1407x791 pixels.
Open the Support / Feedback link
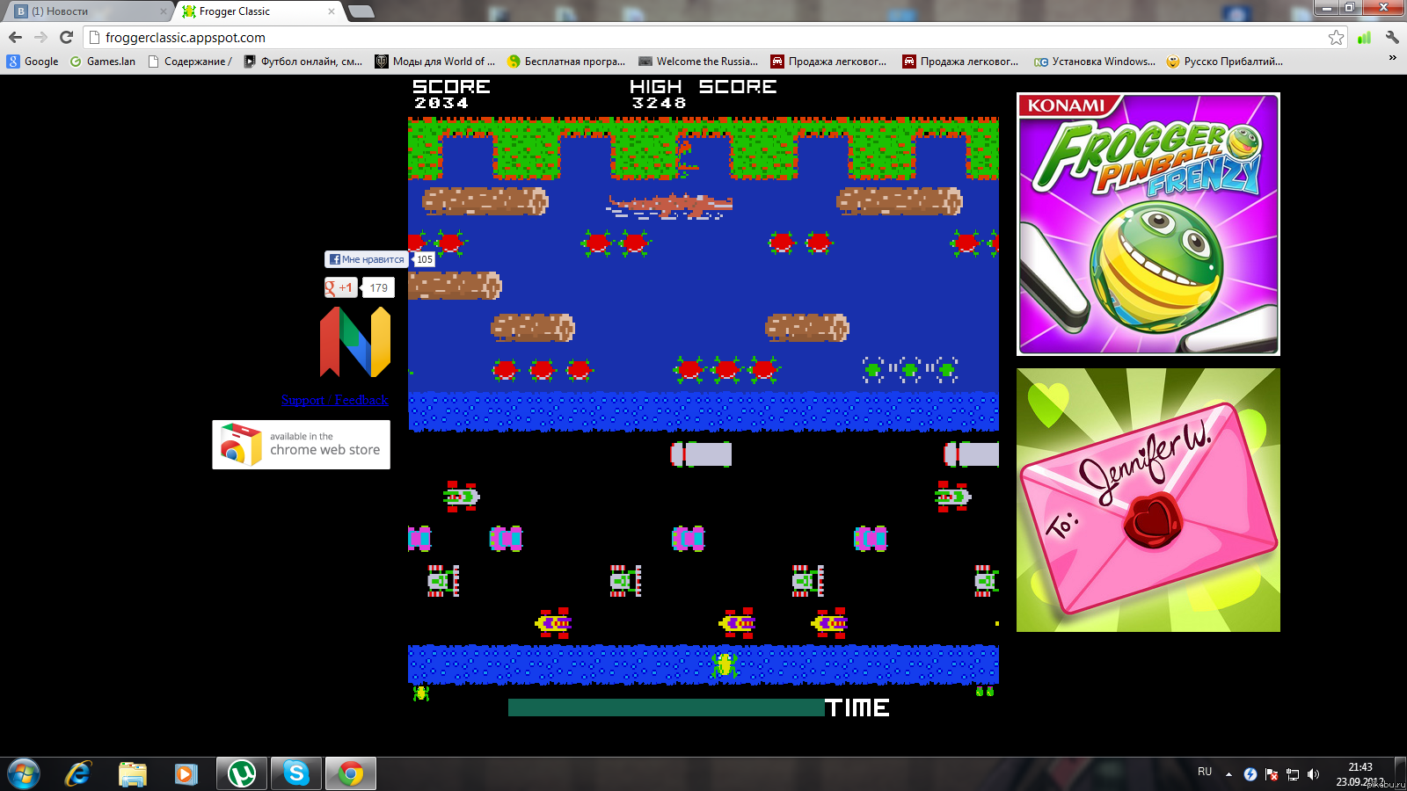(334, 400)
